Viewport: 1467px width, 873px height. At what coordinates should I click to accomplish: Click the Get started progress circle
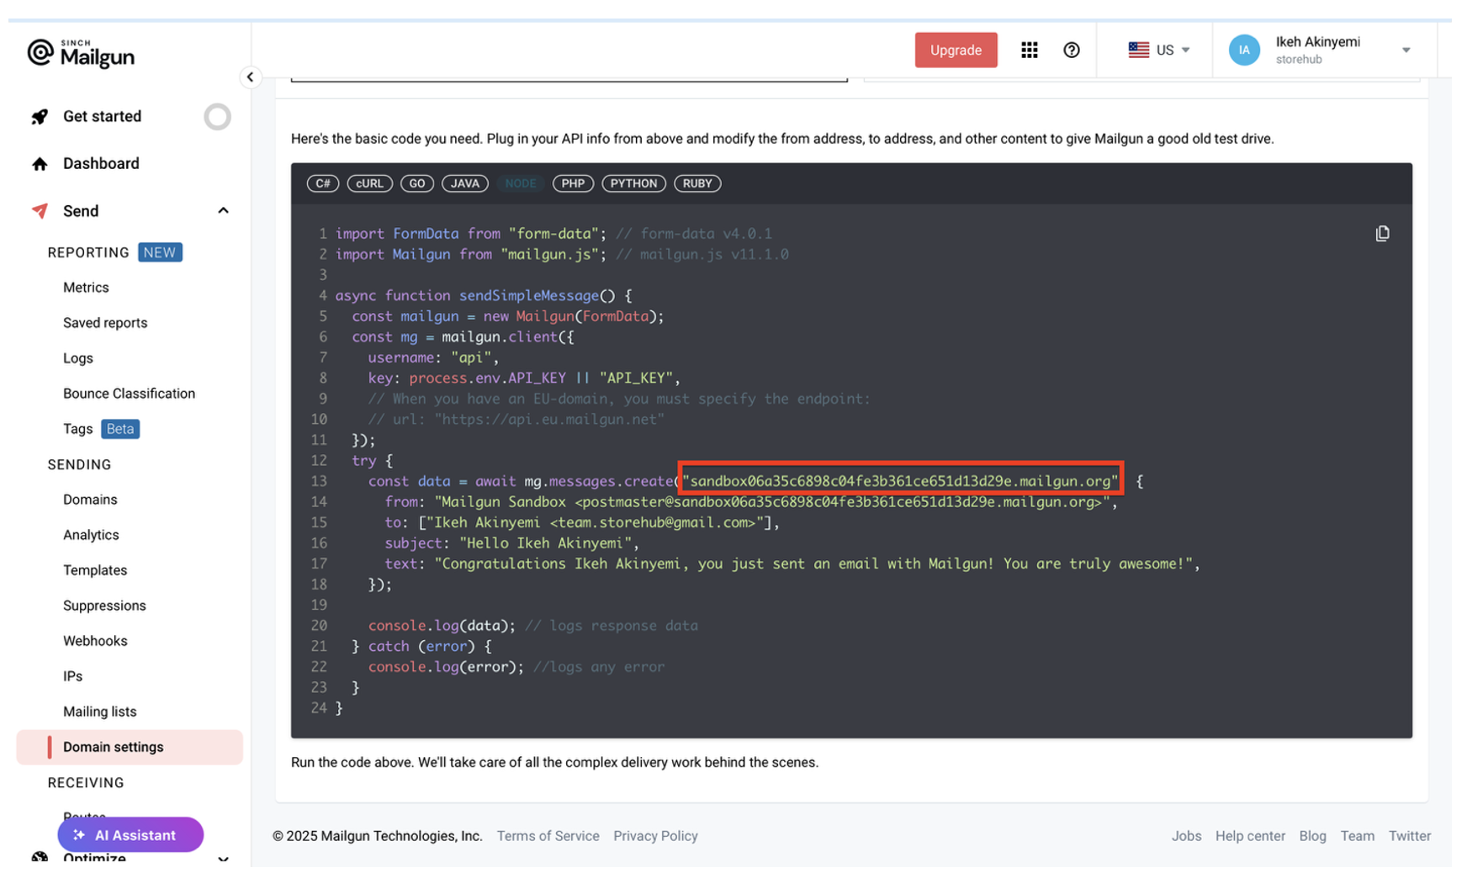pyautogui.click(x=217, y=117)
